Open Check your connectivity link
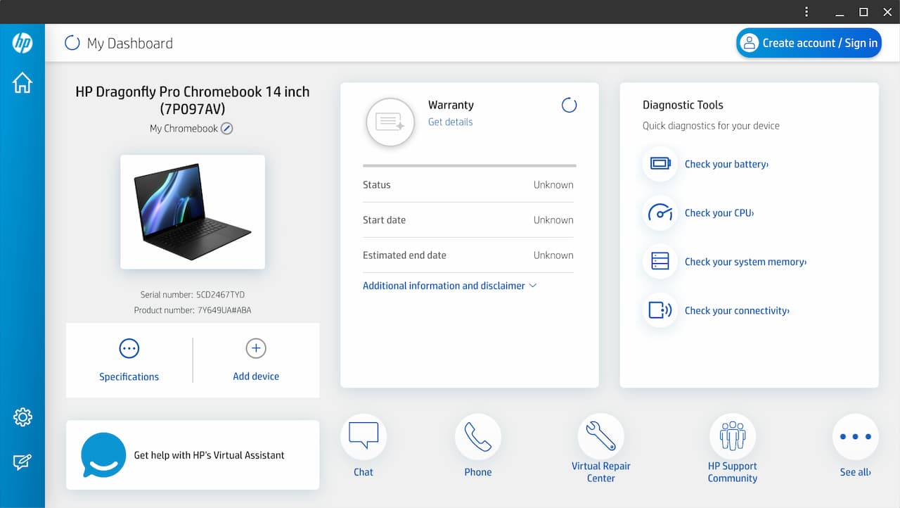This screenshot has width=900, height=508. point(738,310)
